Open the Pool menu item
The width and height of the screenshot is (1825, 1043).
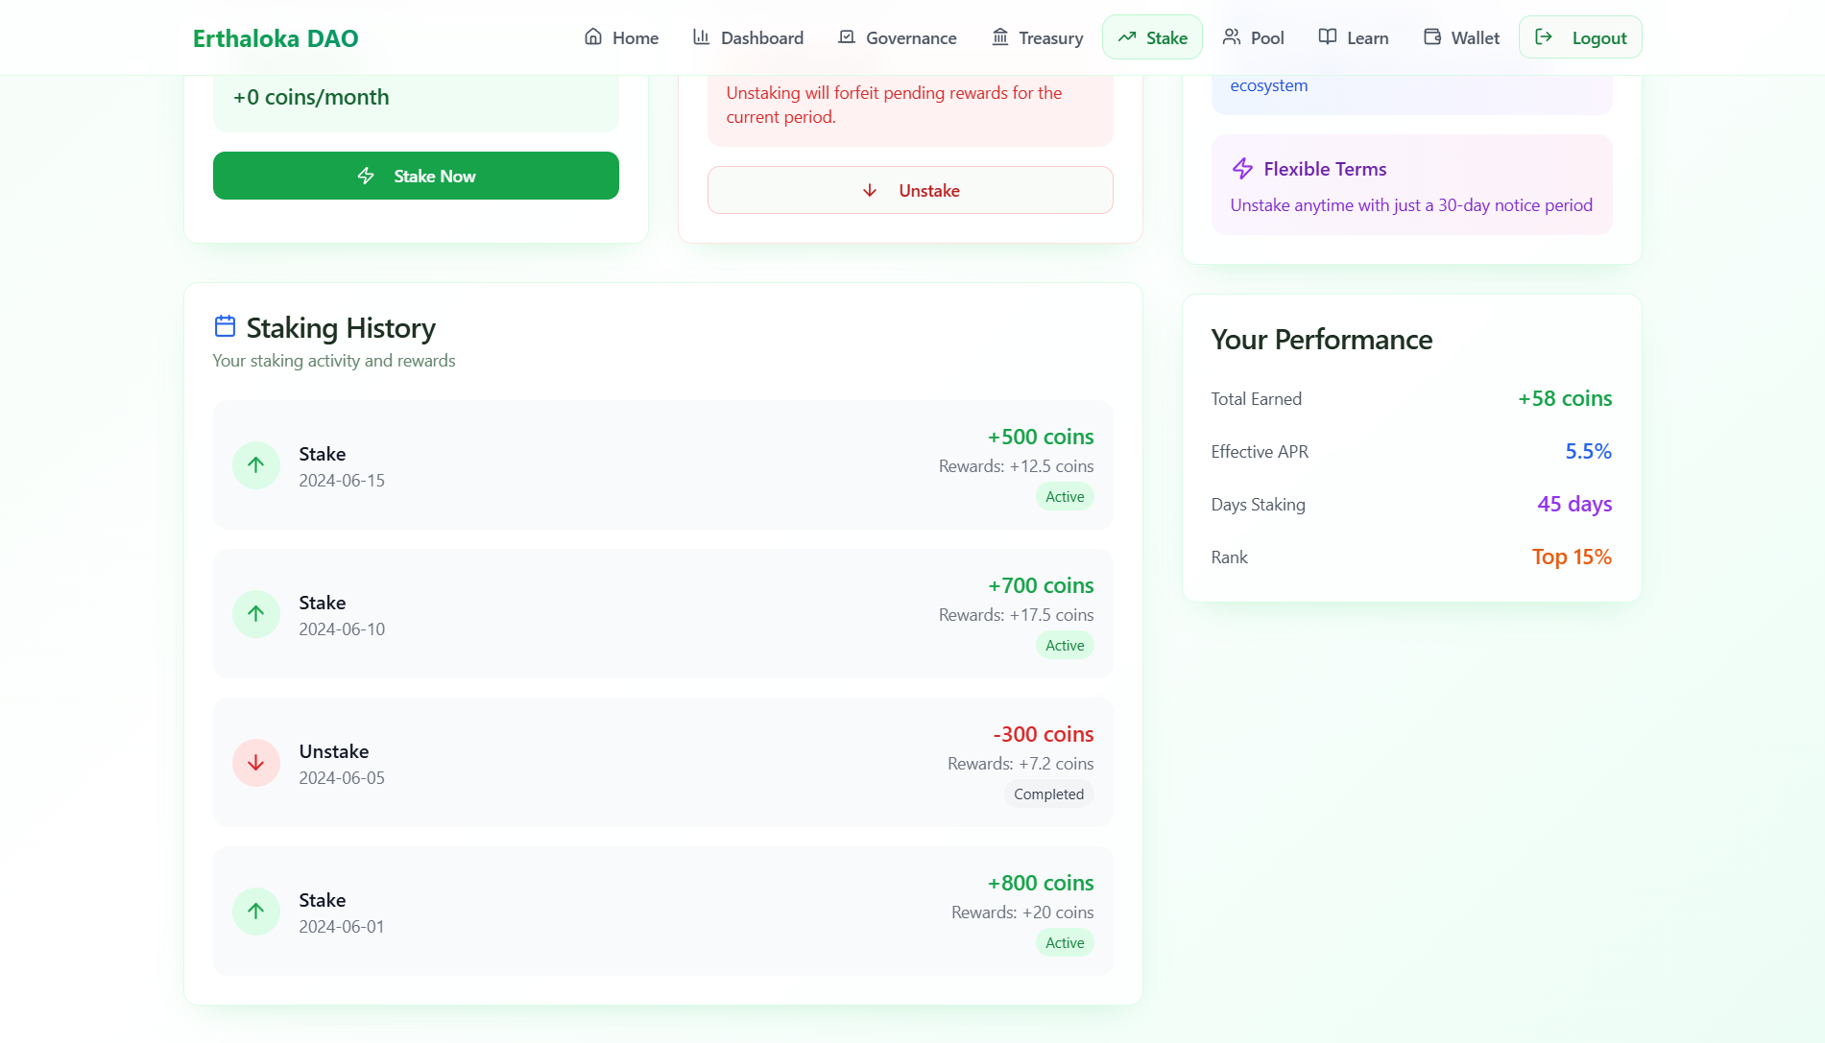click(x=1253, y=37)
